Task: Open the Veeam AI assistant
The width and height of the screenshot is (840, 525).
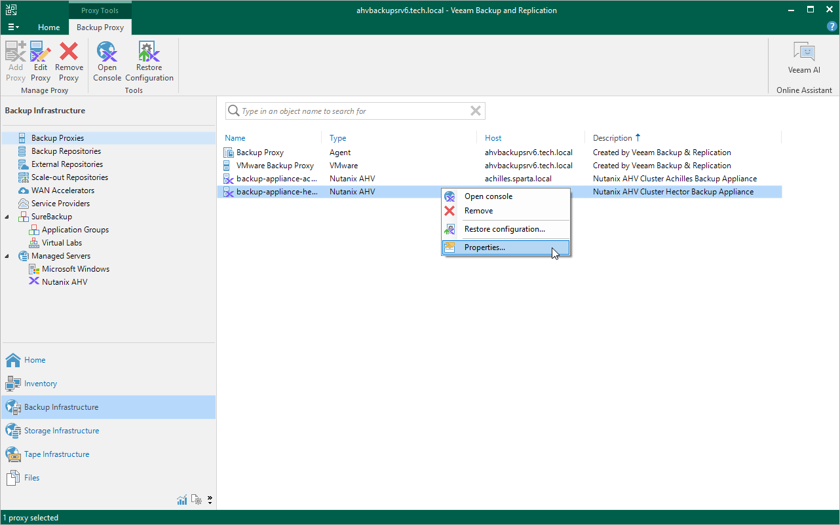Action: pos(804,58)
